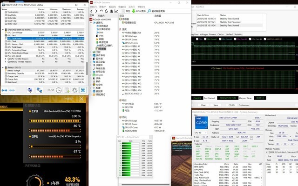Select 超频 overclock entry in tree
Image resolution: width=298 pixels, height=186 pixels.
(99, 39)
